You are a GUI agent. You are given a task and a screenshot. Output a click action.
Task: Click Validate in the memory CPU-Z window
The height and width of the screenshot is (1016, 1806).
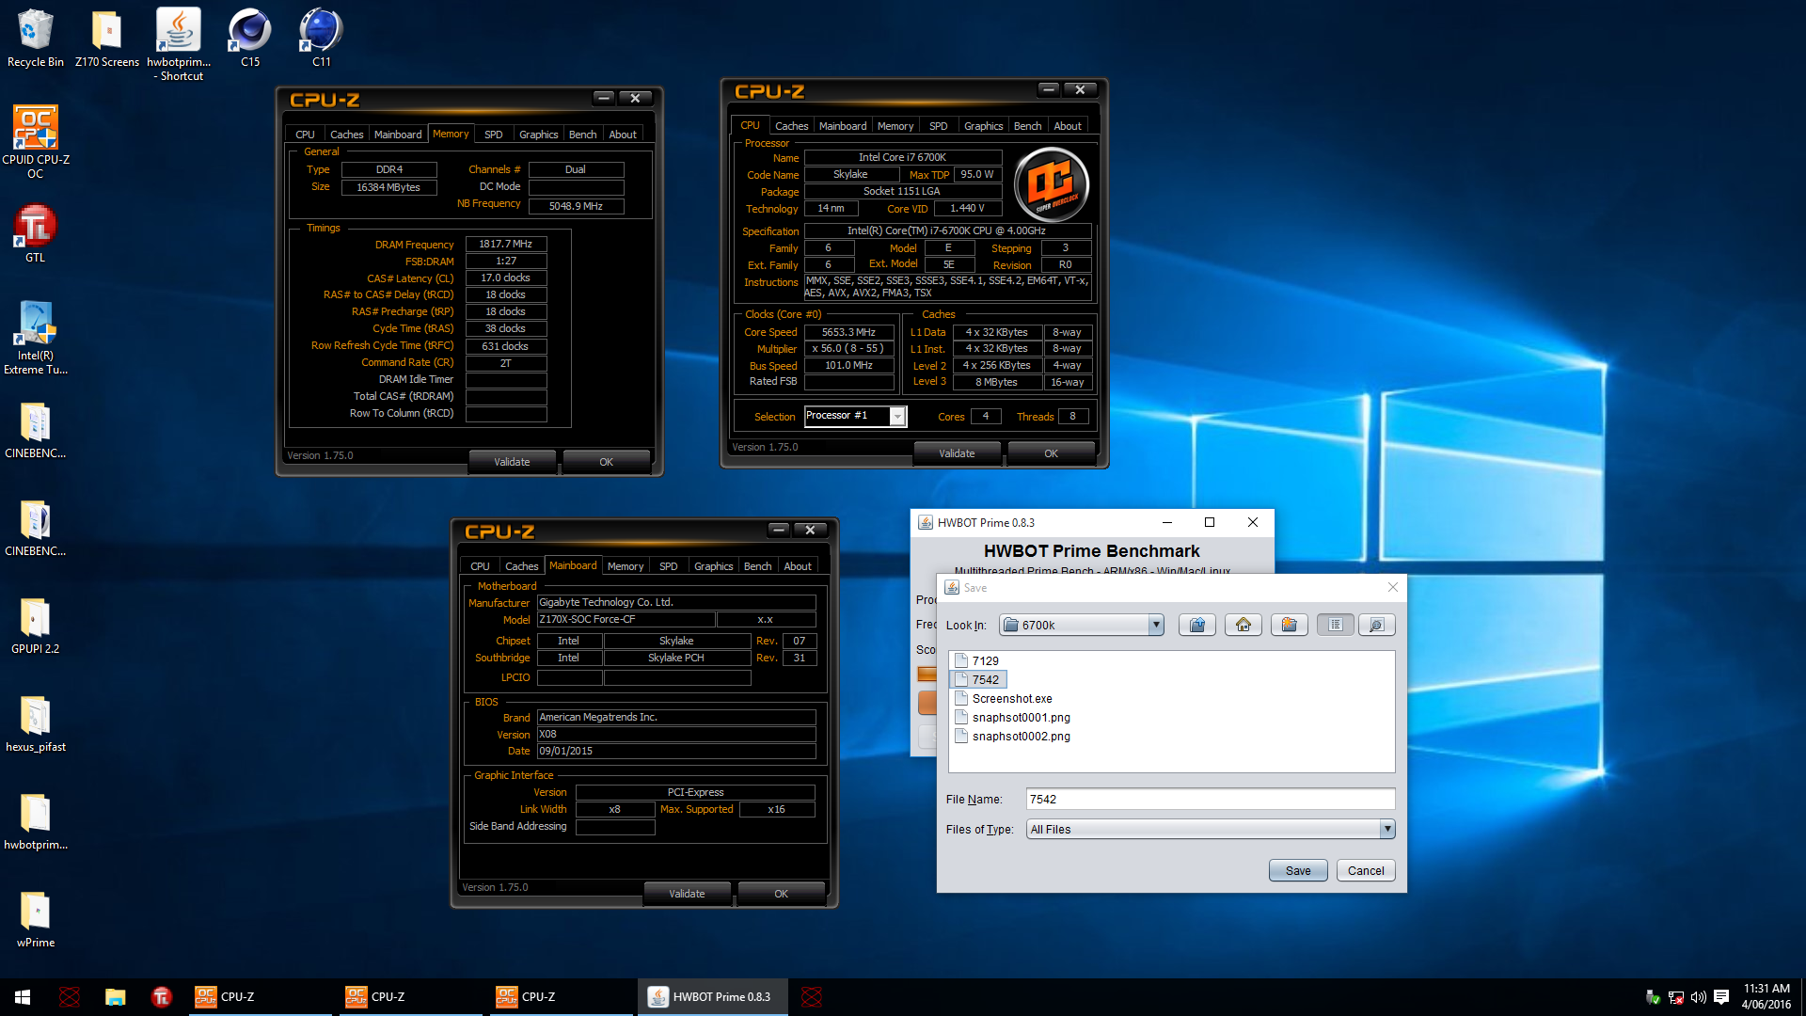click(512, 462)
